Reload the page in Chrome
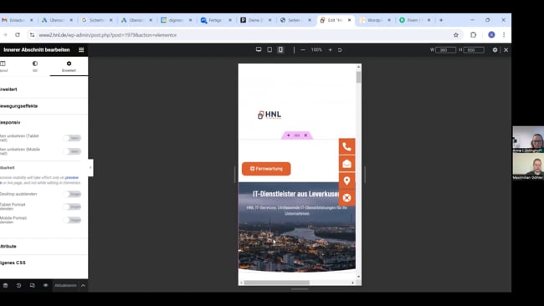The width and height of the screenshot is (544, 306). pyautogui.click(x=18, y=34)
